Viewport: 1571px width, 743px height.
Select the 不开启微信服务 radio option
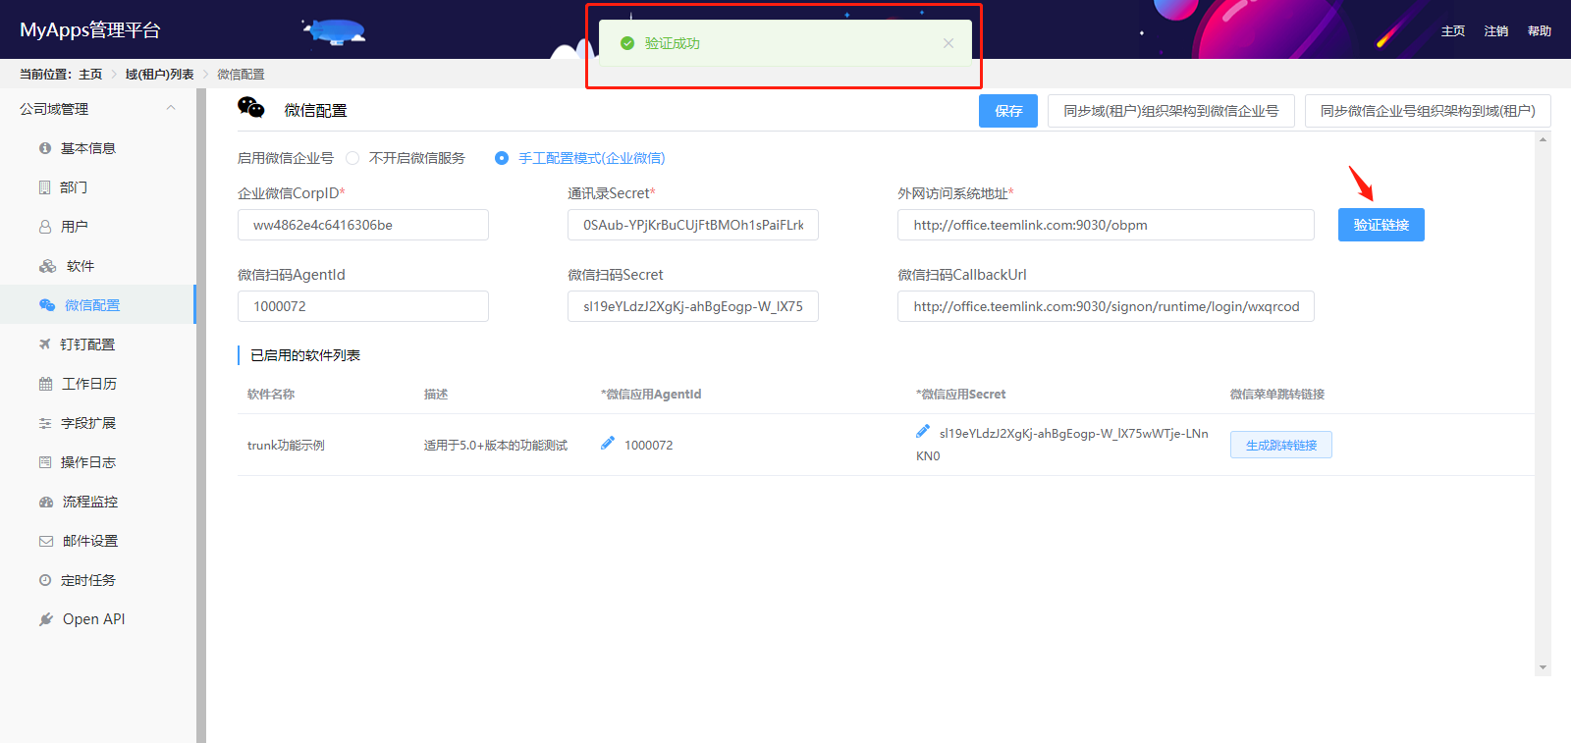[352, 158]
